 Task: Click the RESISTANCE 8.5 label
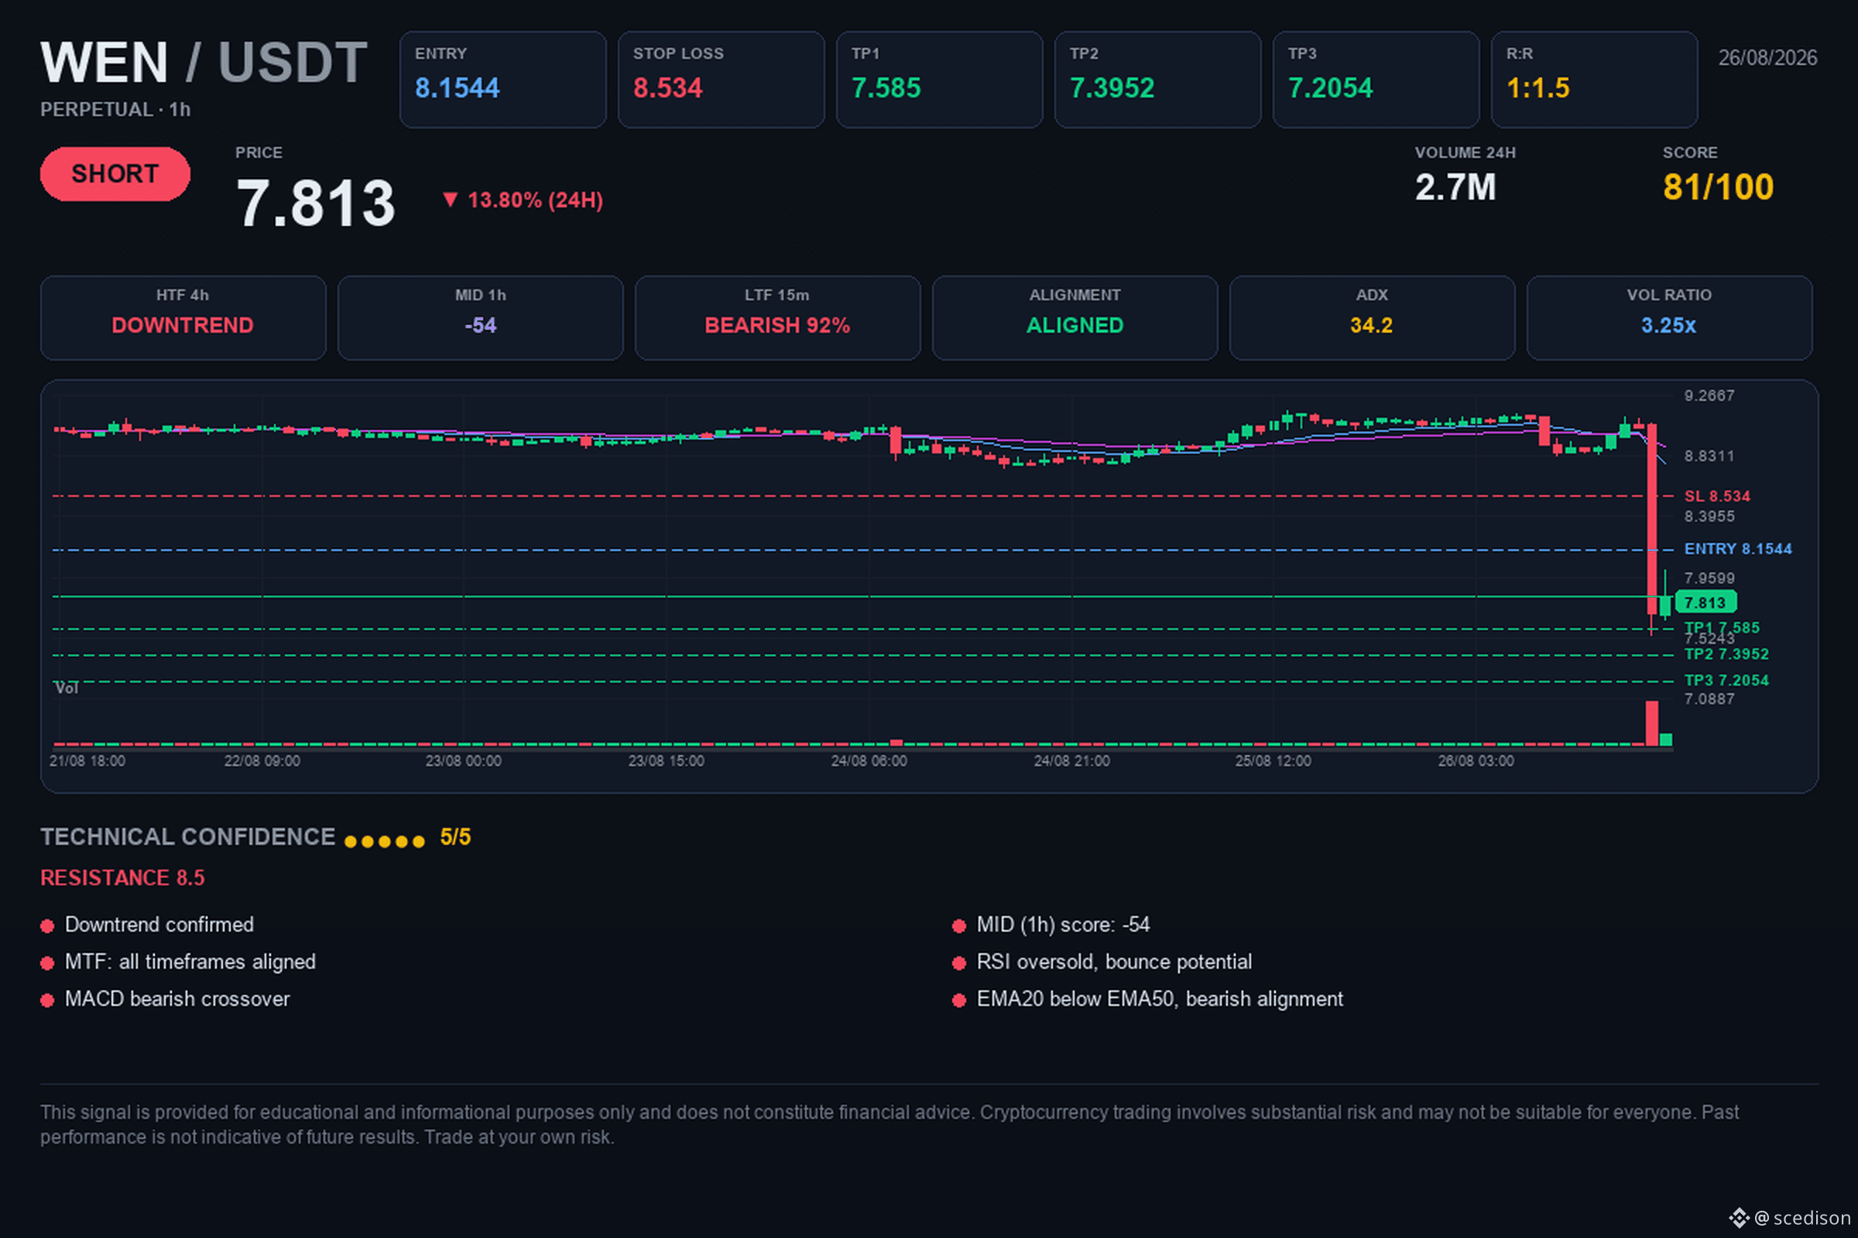pyautogui.click(x=122, y=878)
